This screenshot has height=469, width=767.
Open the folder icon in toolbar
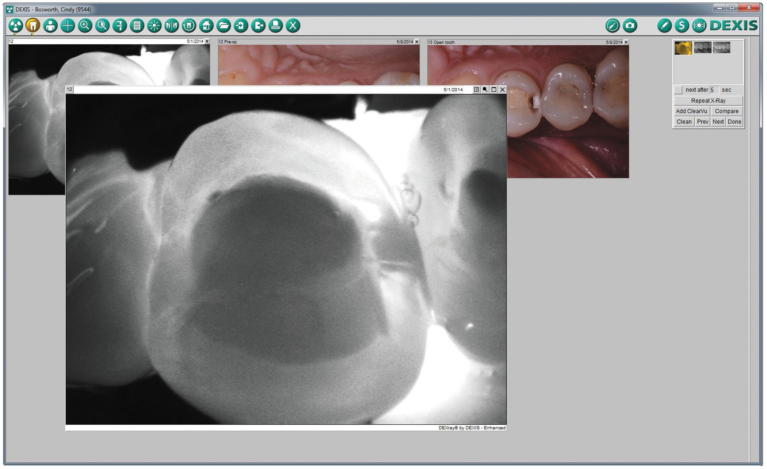pos(224,26)
